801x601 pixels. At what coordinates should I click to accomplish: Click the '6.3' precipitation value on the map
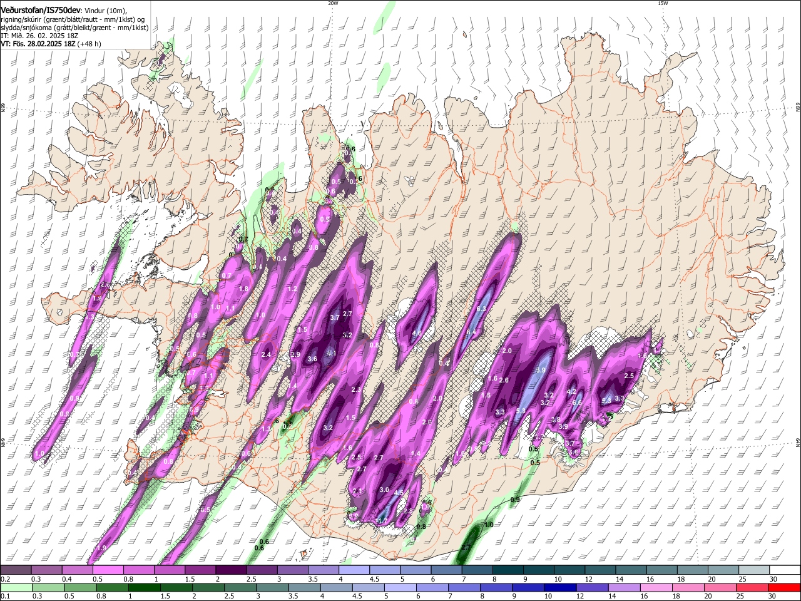(481, 309)
